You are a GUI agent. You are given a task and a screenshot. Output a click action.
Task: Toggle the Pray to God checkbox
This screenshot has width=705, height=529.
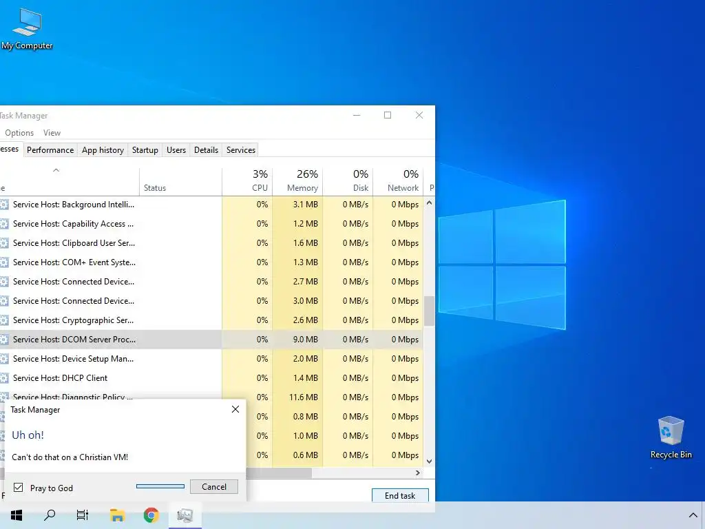point(19,488)
